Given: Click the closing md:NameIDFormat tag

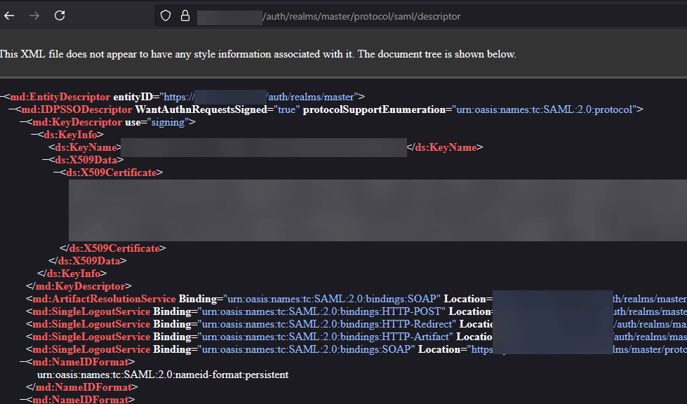Looking at the screenshot, I should 82,387.
